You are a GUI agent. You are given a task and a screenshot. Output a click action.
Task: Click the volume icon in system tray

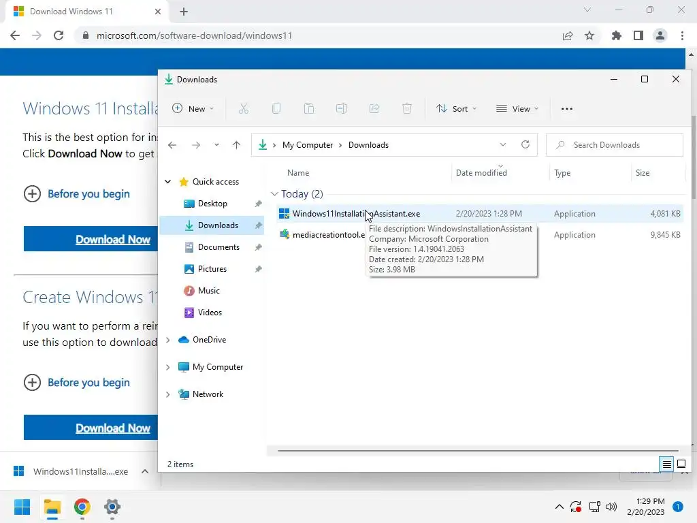[611, 507]
